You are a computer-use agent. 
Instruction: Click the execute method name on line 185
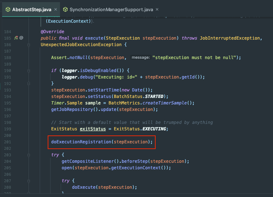tap(94, 38)
